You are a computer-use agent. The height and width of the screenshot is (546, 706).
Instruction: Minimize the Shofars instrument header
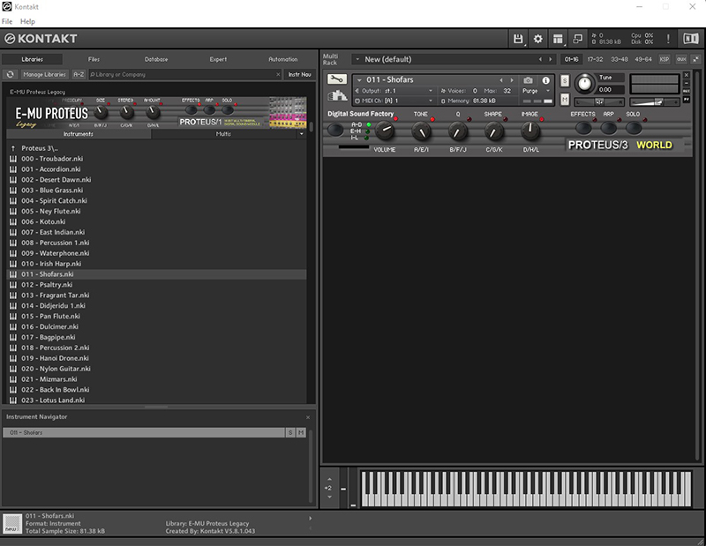(x=687, y=83)
